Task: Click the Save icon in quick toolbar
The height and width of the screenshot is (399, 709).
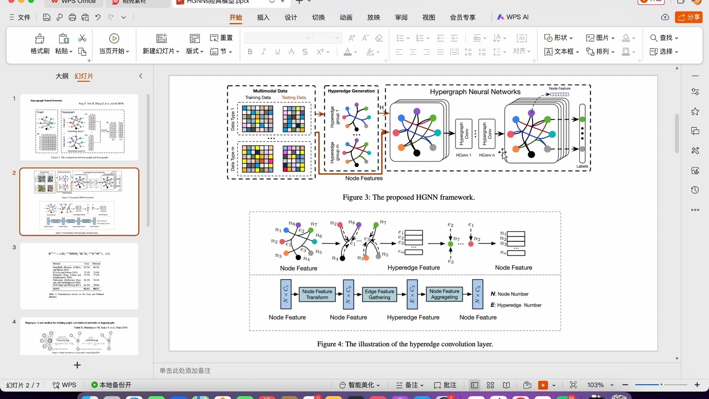Action: tap(47, 17)
